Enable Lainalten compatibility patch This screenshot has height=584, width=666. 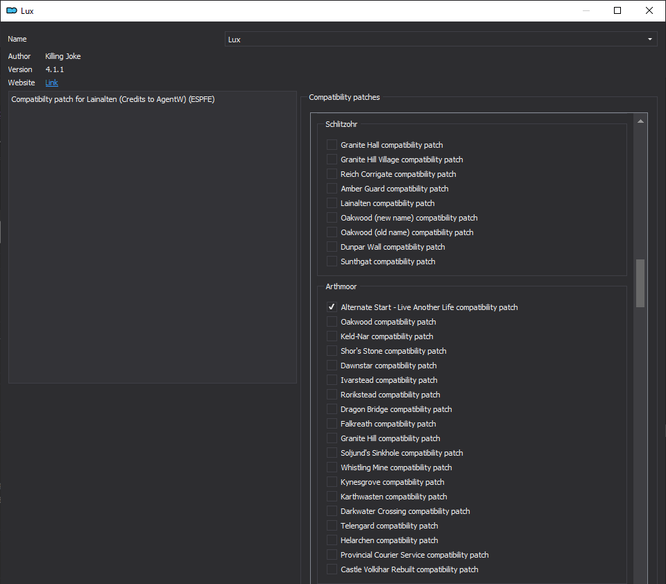pos(332,203)
